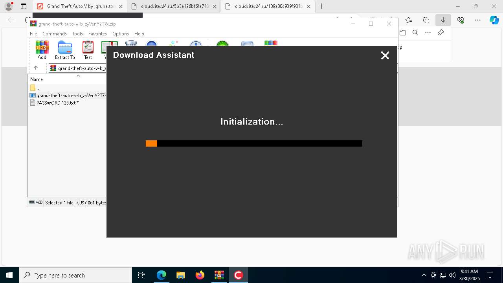Open Microsoft Edge from taskbar
Viewport: 503px width, 283px height.
click(x=162, y=275)
